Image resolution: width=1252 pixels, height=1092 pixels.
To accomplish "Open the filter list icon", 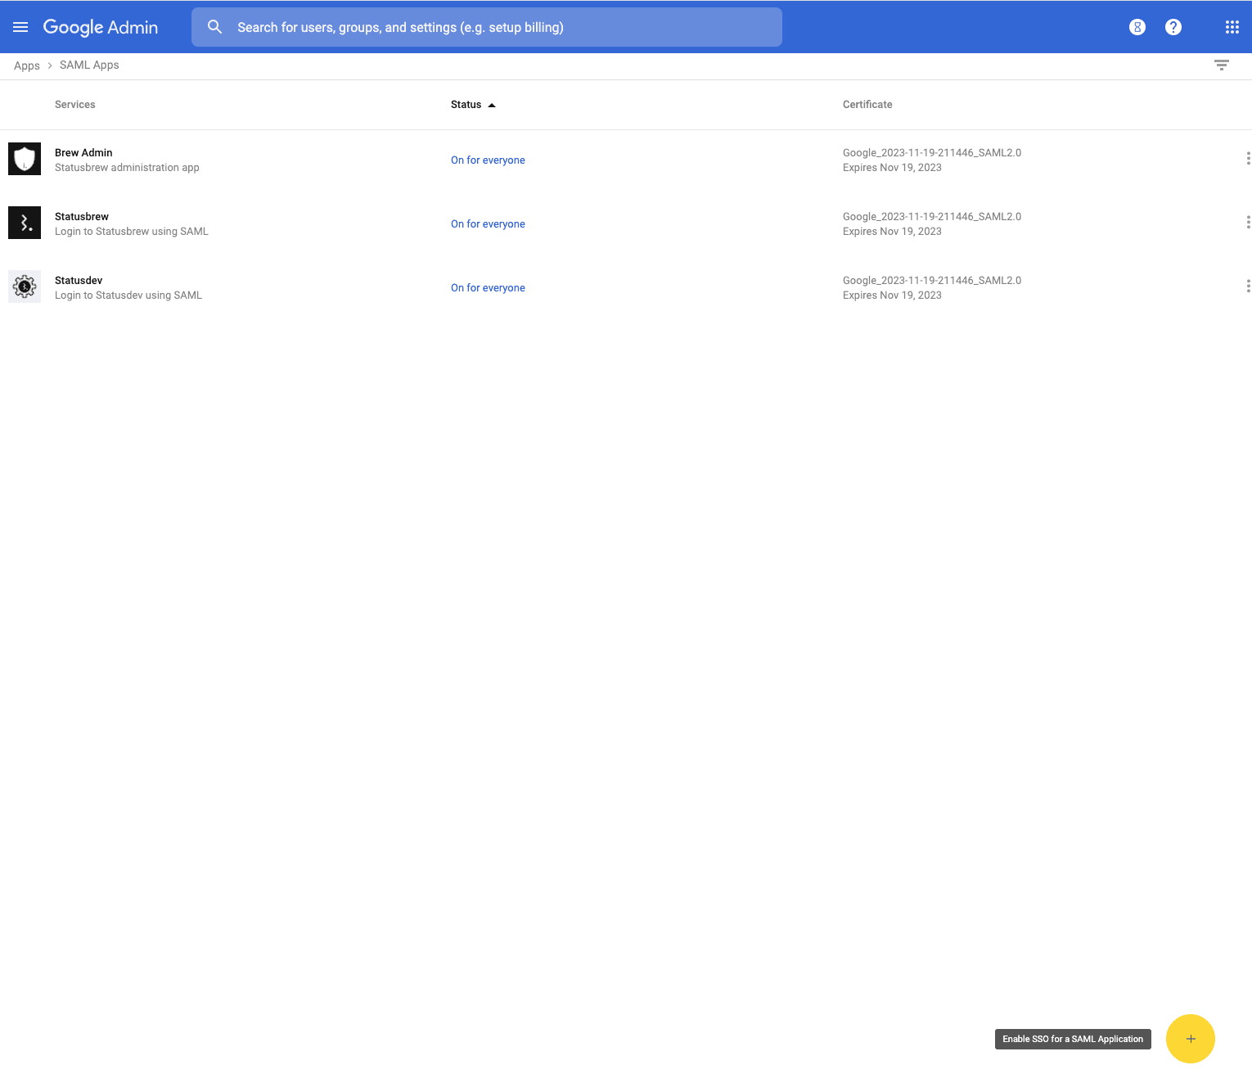I will 1222,65.
